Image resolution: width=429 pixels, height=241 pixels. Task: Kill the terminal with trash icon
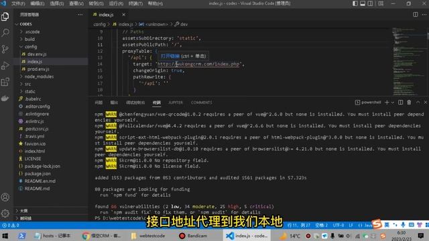point(409,102)
